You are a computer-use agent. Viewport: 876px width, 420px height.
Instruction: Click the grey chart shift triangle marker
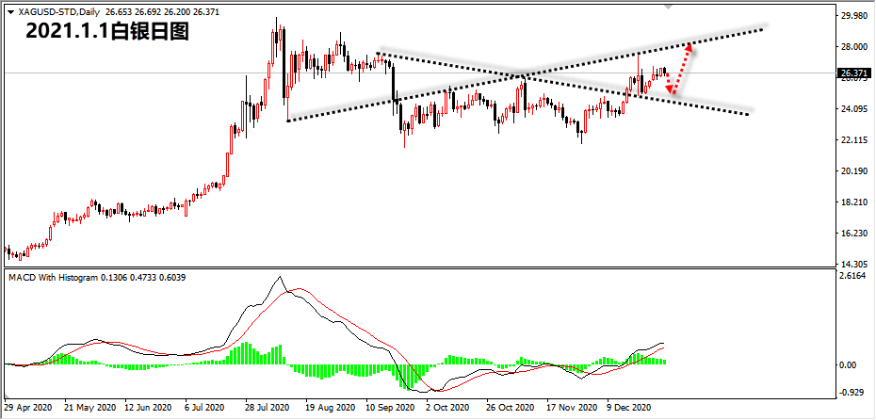(668, 7)
